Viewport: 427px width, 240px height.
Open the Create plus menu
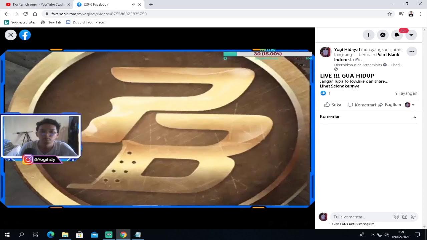point(369,35)
